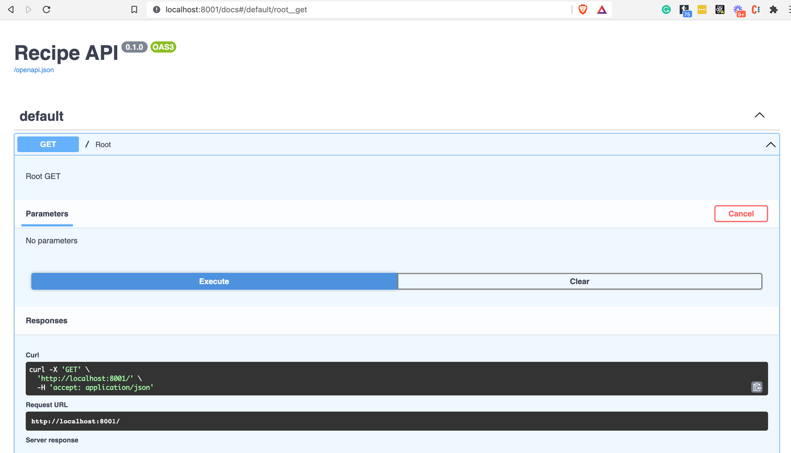Open React developer tools extension icon
This screenshot has height=453, width=791.
(720, 9)
